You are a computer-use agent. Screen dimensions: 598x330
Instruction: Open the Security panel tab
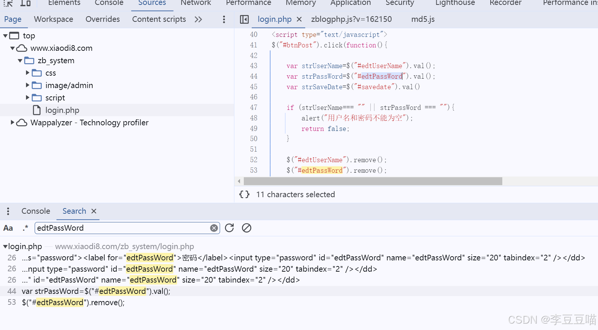(x=399, y=3)
